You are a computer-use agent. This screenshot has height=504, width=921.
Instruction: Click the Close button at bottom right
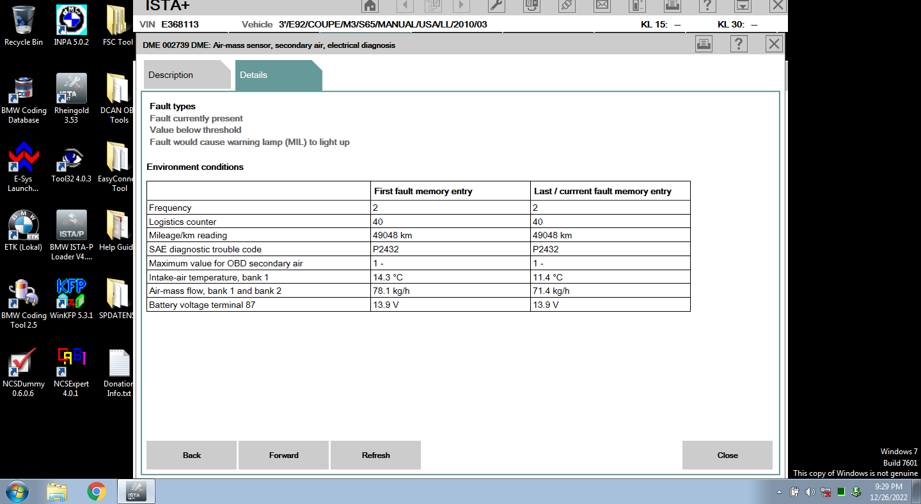[x=727, y=455]
